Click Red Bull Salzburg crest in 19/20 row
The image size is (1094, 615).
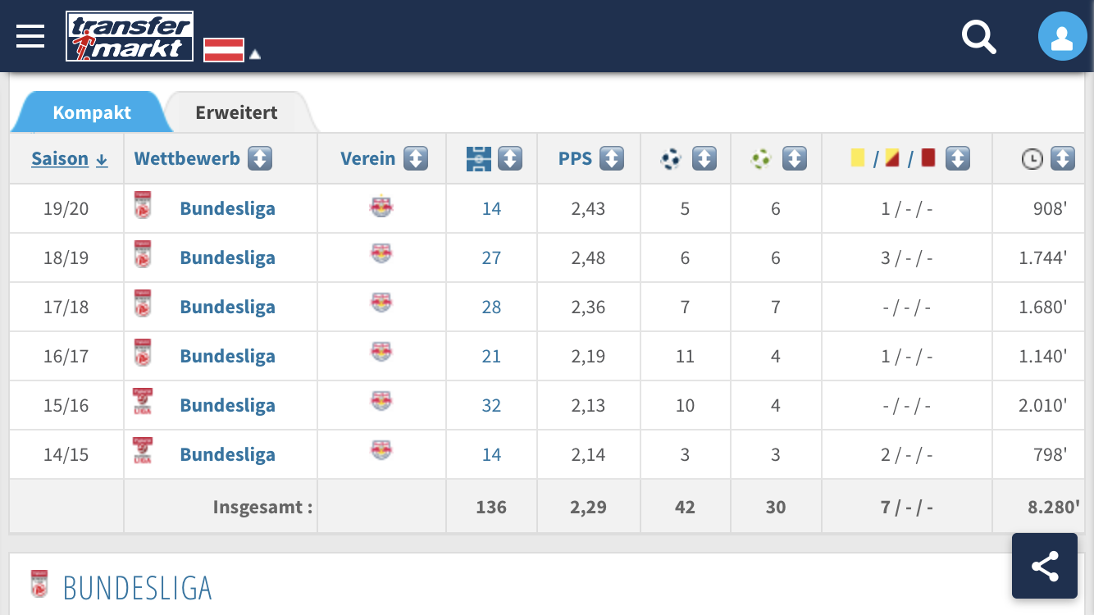click(381, 207)
